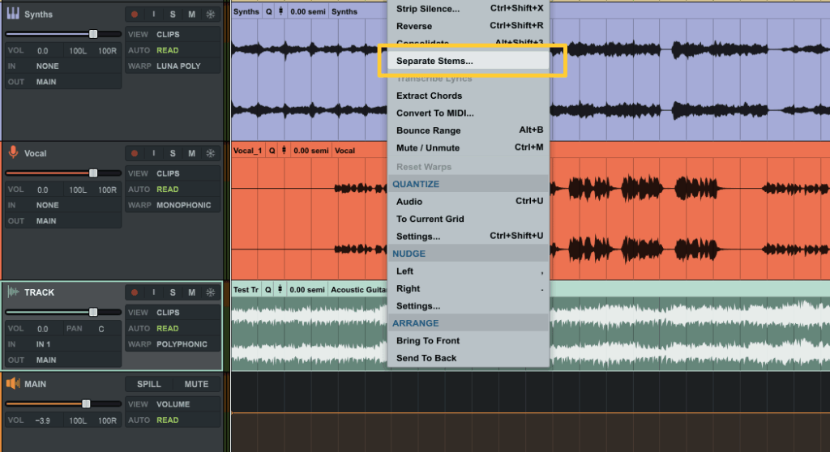The height and width of the screenshot is (452, 830).
Task: Open MAIN VIEW dropdown showing VOLUME
Action: (x=173, y=404)
